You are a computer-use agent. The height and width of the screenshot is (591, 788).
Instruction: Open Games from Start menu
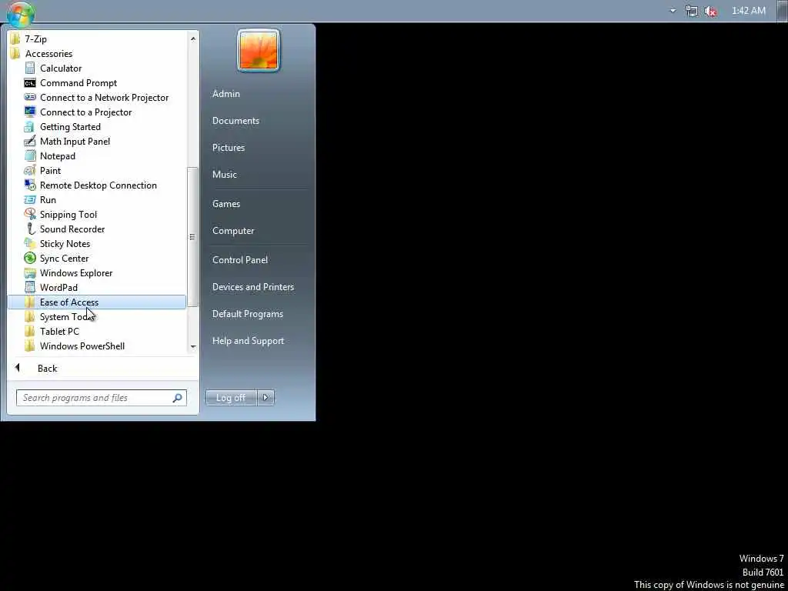226,203
